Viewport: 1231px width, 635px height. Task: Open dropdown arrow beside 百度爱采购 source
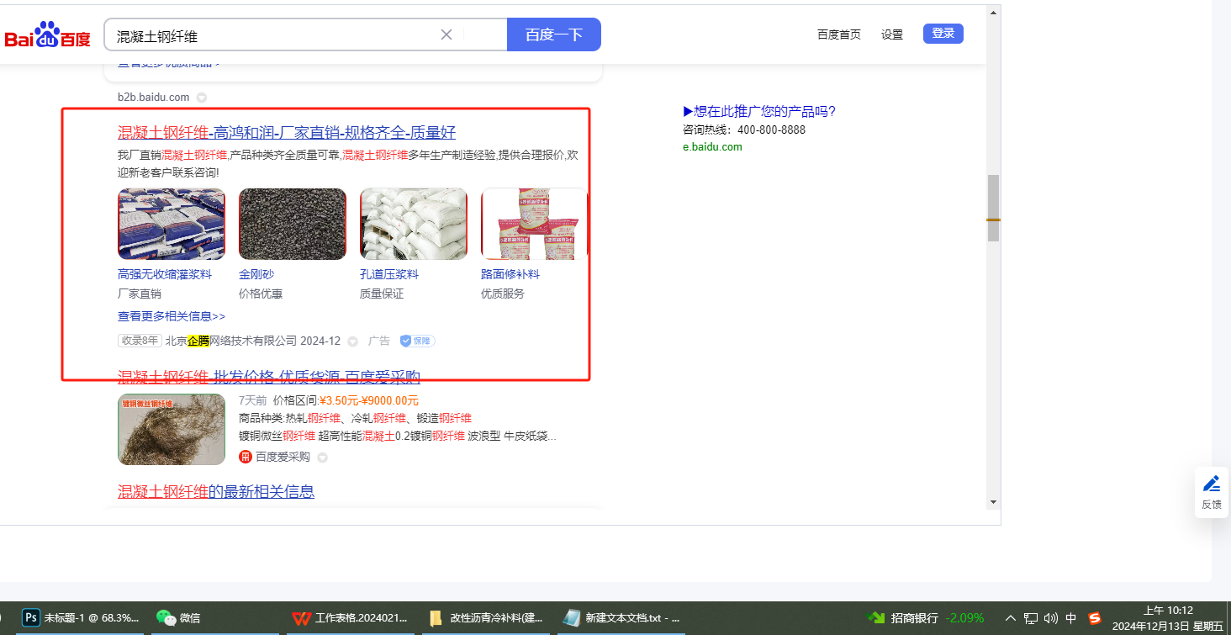click(x=322, y=458)
